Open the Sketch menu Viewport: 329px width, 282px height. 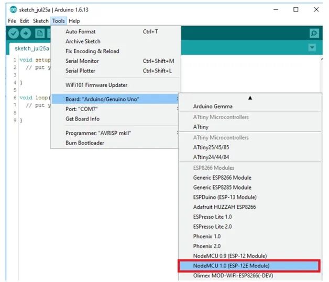pyautogui.click(x=40, y=21)
